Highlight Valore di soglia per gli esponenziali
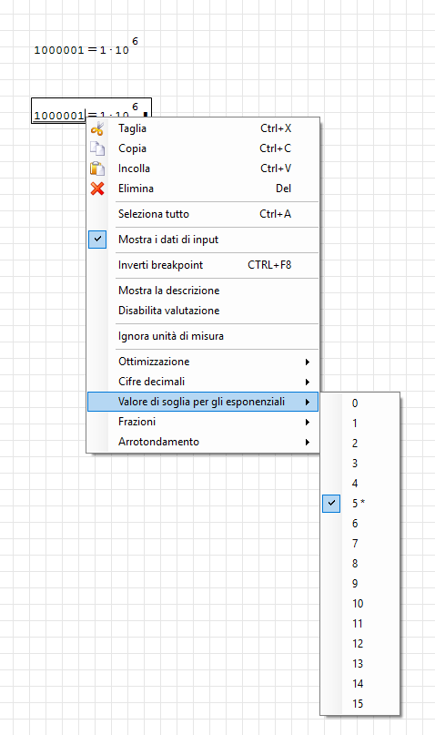435x735 pixels. point(203,402)
